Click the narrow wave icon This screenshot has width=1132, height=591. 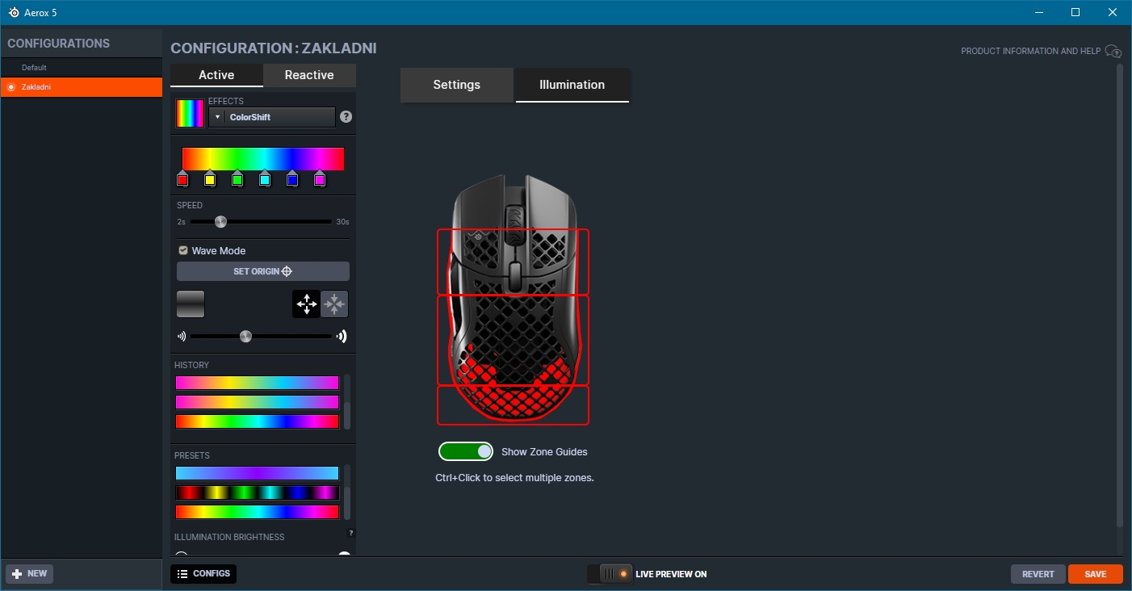tap(182, 337)
